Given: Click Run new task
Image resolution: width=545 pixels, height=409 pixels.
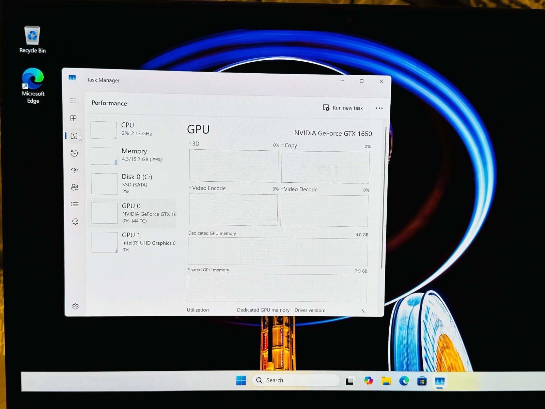Looking at the screenshot, I should [343, 108].
